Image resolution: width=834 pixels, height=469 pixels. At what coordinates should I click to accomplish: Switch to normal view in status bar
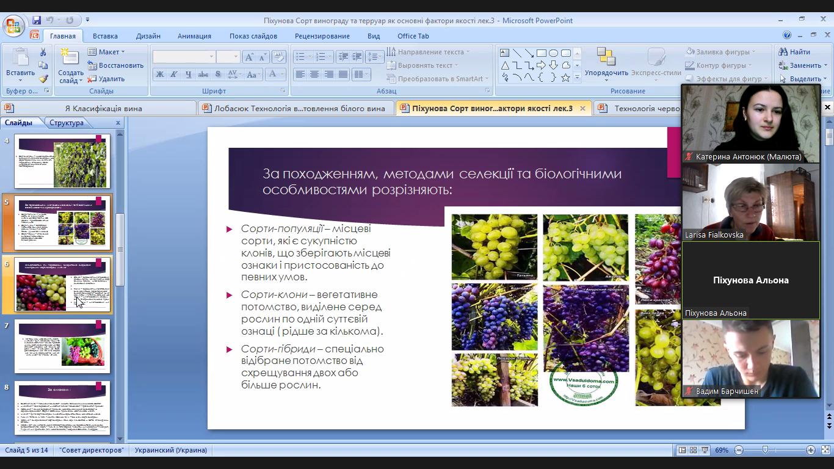tap(682, 450)
